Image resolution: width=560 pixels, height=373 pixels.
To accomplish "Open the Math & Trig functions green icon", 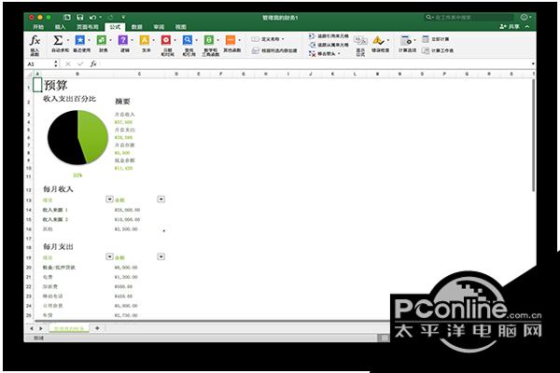I will (x=209, y=40).
